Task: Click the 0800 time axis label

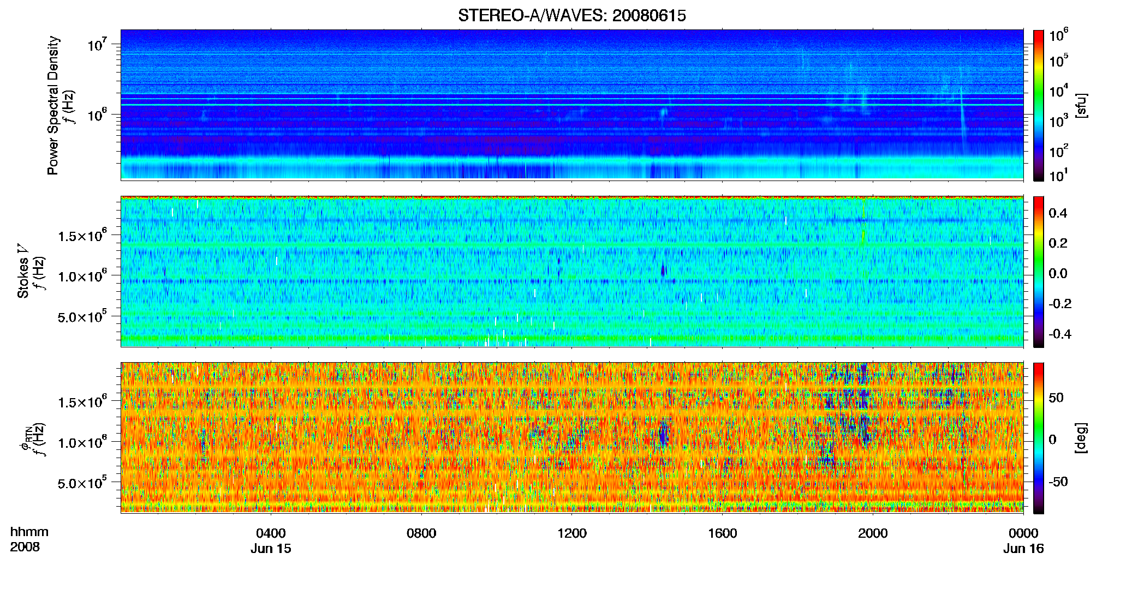Action: point(421,533)
